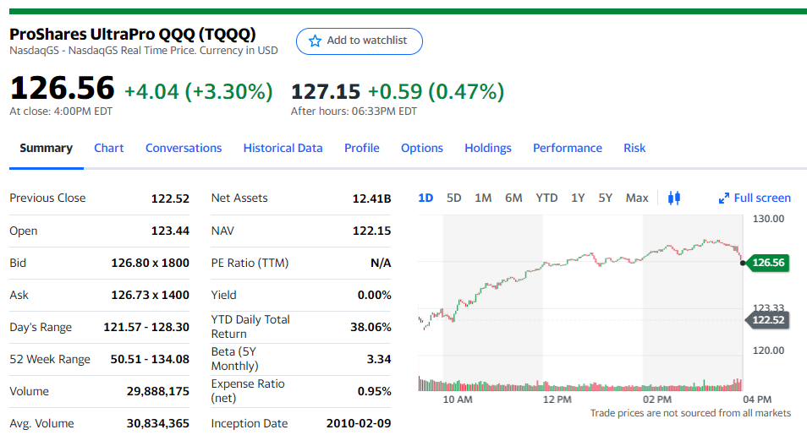Viewport: 807px width, 435px height.
Task: Open the chart in Full screen
Action: tap(755, 198)
